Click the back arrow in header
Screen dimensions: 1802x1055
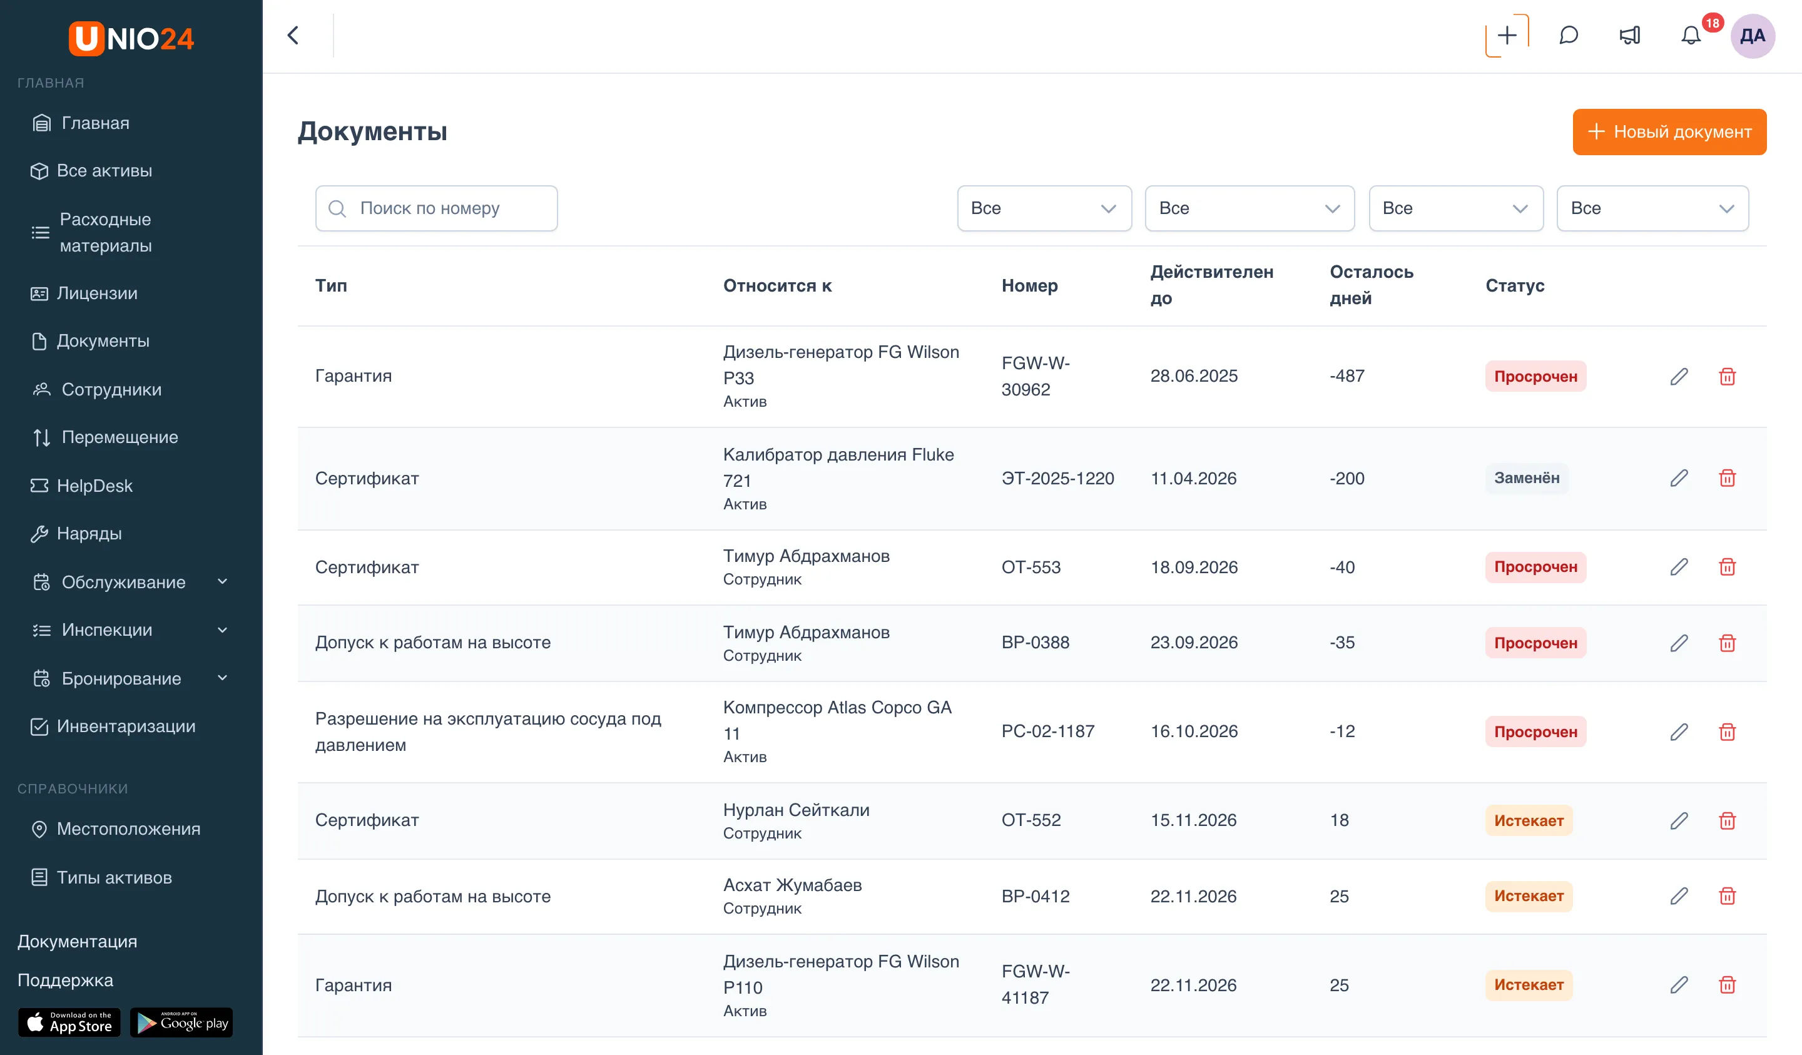coord(293,35)
